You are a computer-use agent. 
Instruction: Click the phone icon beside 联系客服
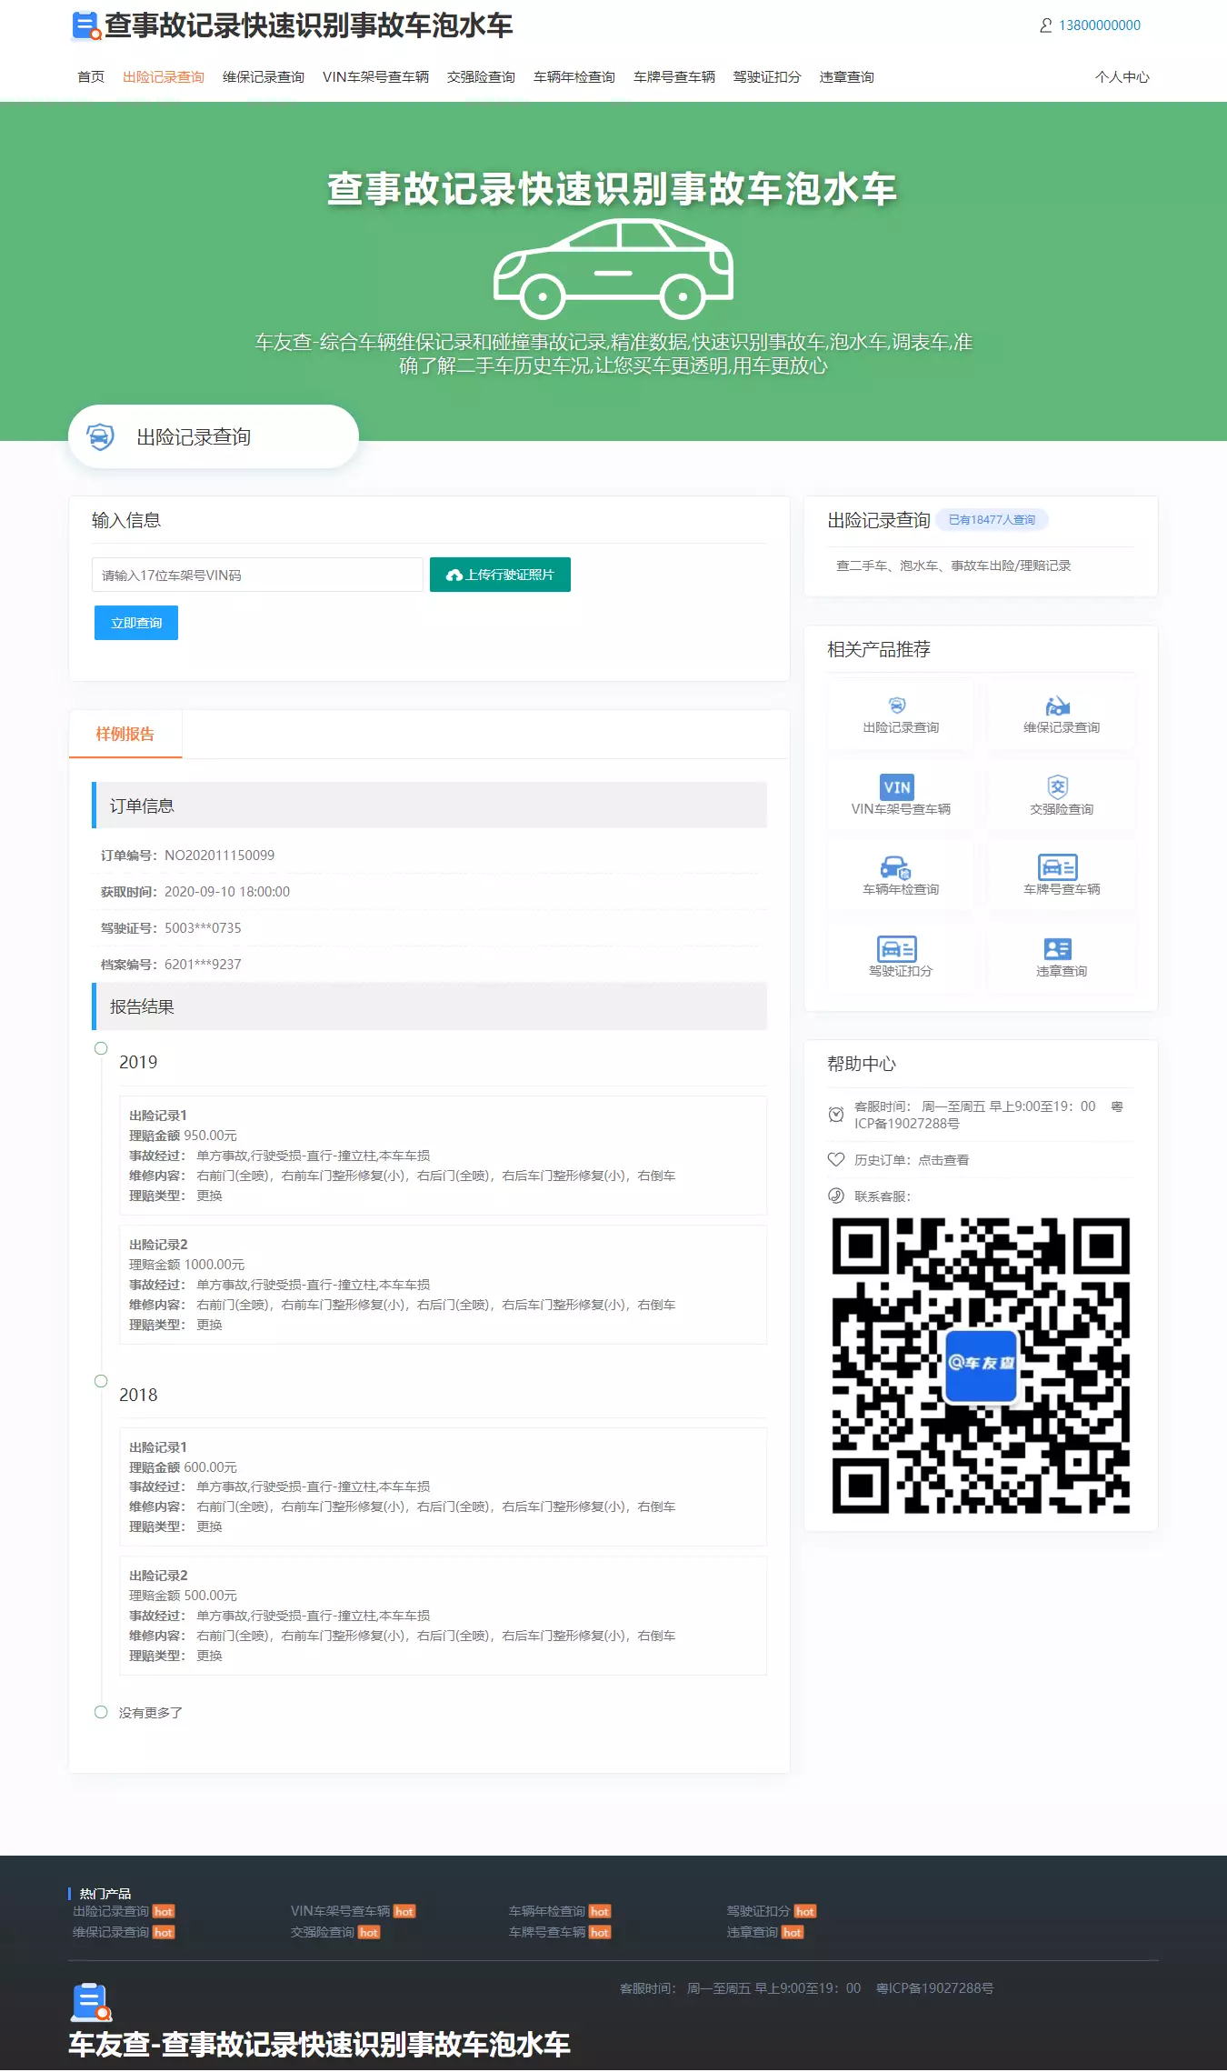click(836, 1196)
